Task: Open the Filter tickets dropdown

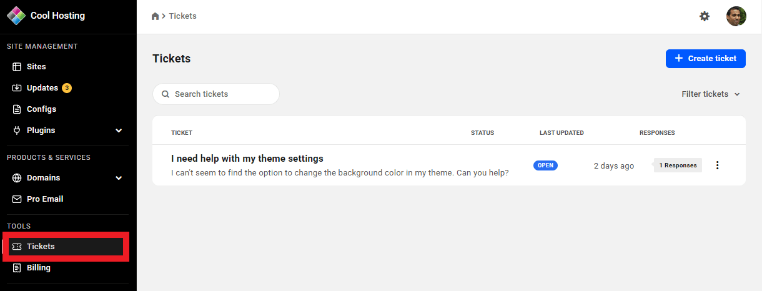Action: [711, 94]
